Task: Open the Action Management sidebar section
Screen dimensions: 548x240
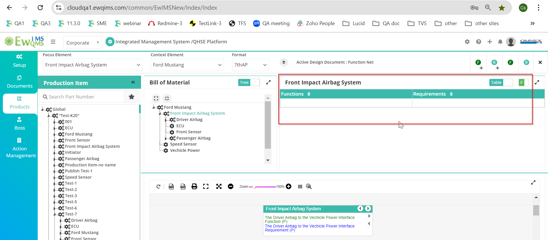Action: coord(21,148)
